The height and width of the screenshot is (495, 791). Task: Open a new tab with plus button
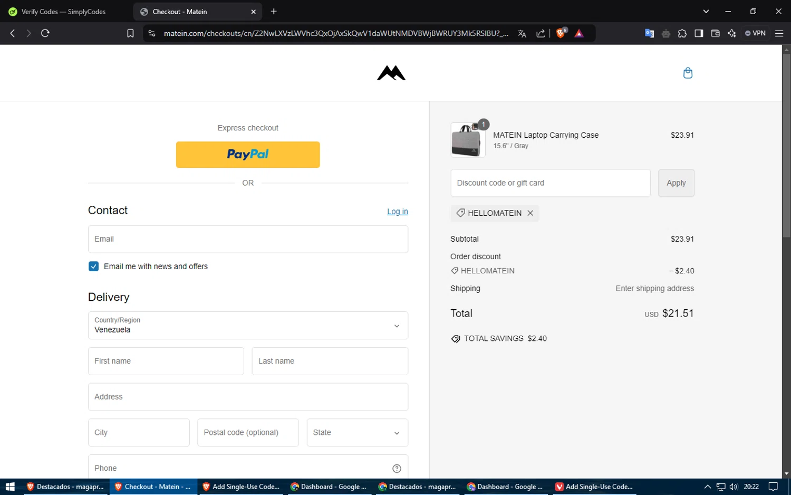274,11
